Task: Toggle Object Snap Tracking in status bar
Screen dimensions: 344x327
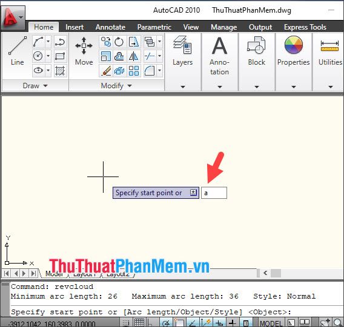Action: [193, 323]
